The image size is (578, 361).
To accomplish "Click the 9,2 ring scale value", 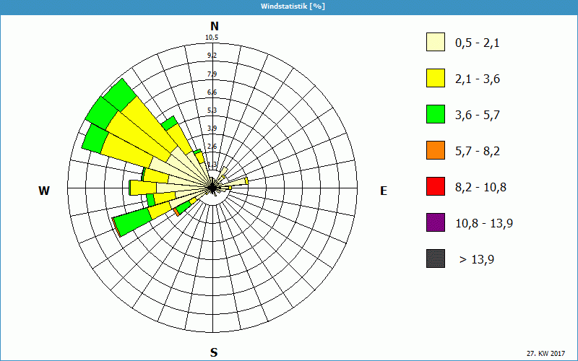I will (x=212, y=56).
